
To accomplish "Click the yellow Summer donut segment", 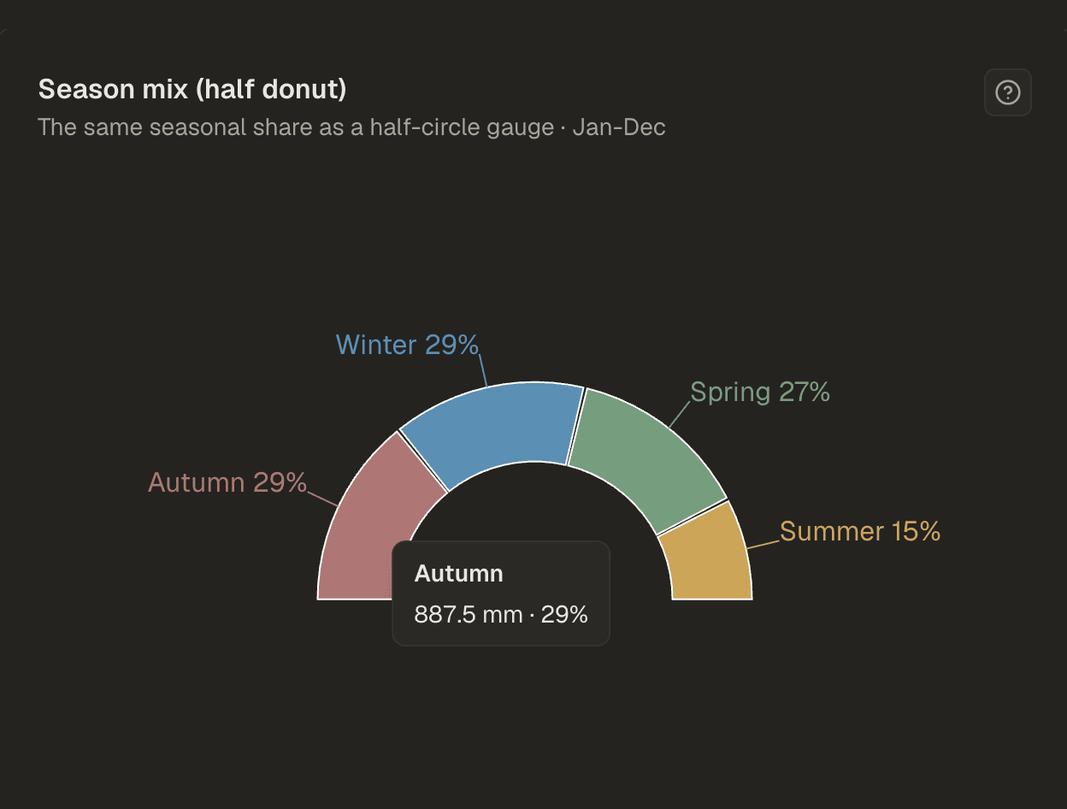I will coord(708,556).
